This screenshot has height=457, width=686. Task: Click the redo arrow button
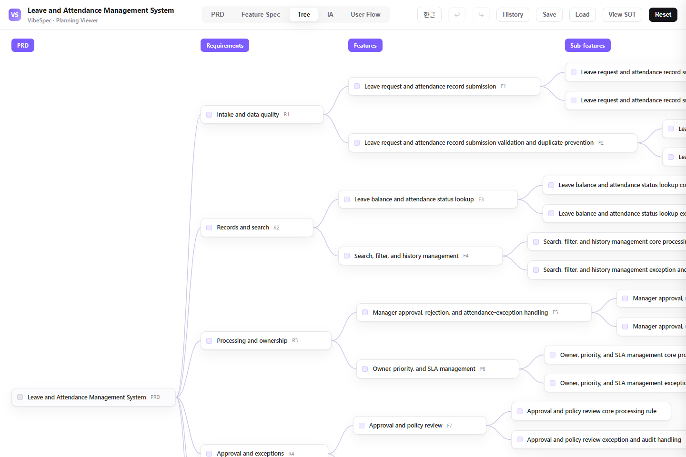(481, 15)
